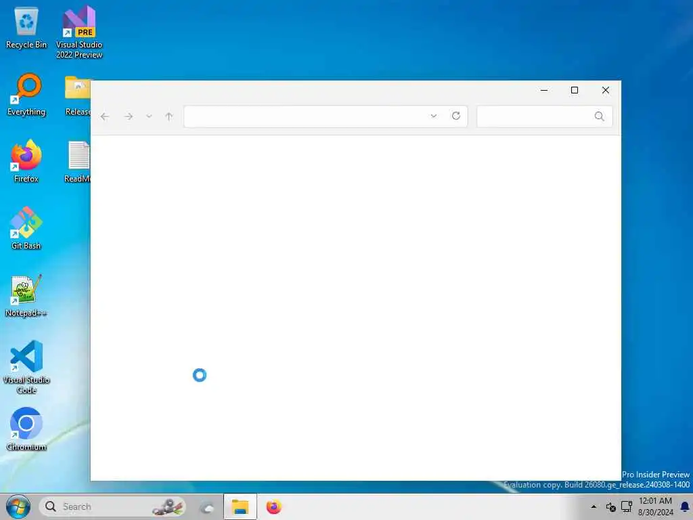The width and height of the screenshot is (693, 520).
Task: Select Visual Studio 2022 Preview shortcut
Action: 79,32
